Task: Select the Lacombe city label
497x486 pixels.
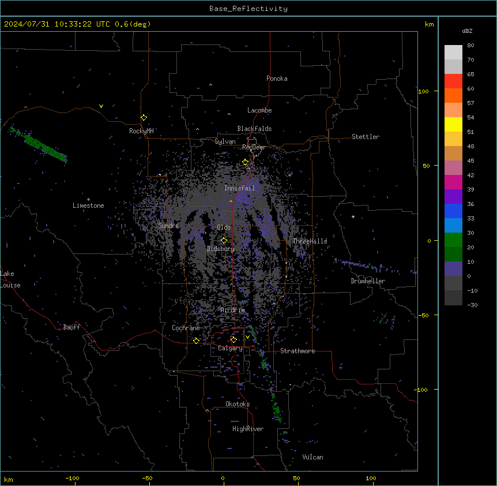Action: tap(259, 110)
